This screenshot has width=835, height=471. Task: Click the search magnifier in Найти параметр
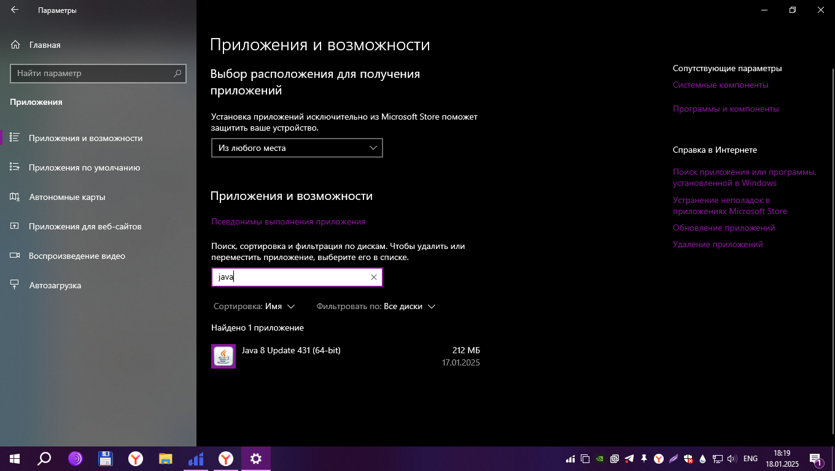177,74
